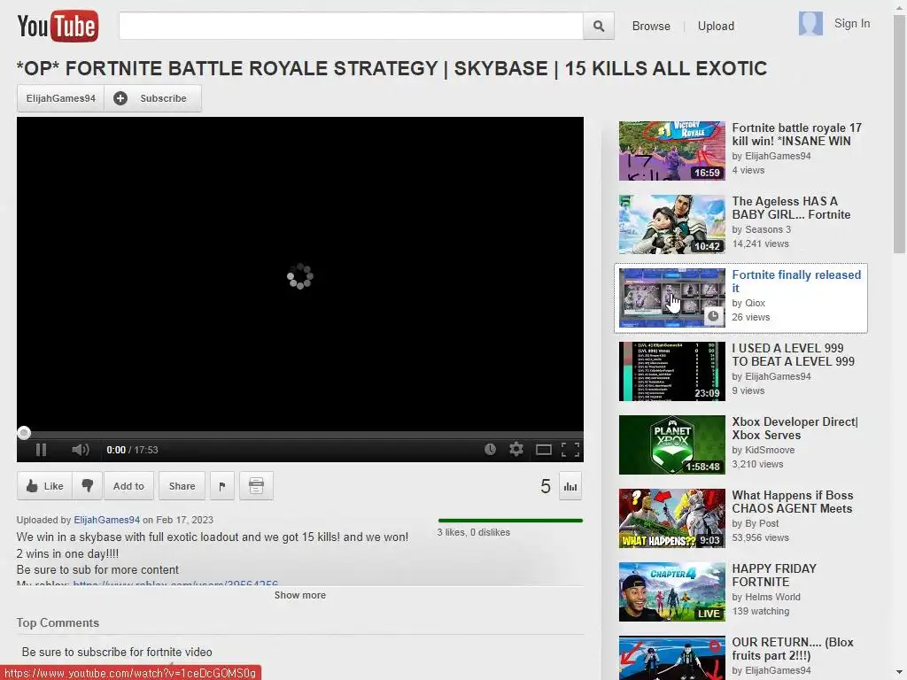The width and height of the screenshot is (907, 680).
Task: Click the watch later clock in player
Action: pos(490,449)
